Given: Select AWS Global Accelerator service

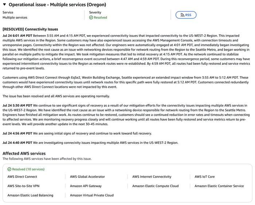Looking at the screenshot, I should (87, 177).
